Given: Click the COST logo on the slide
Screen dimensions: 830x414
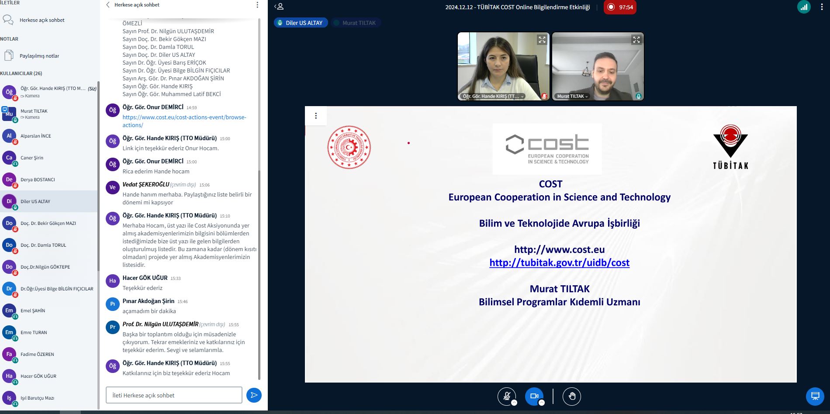Looking at the screenshot, I should (547, 149).
